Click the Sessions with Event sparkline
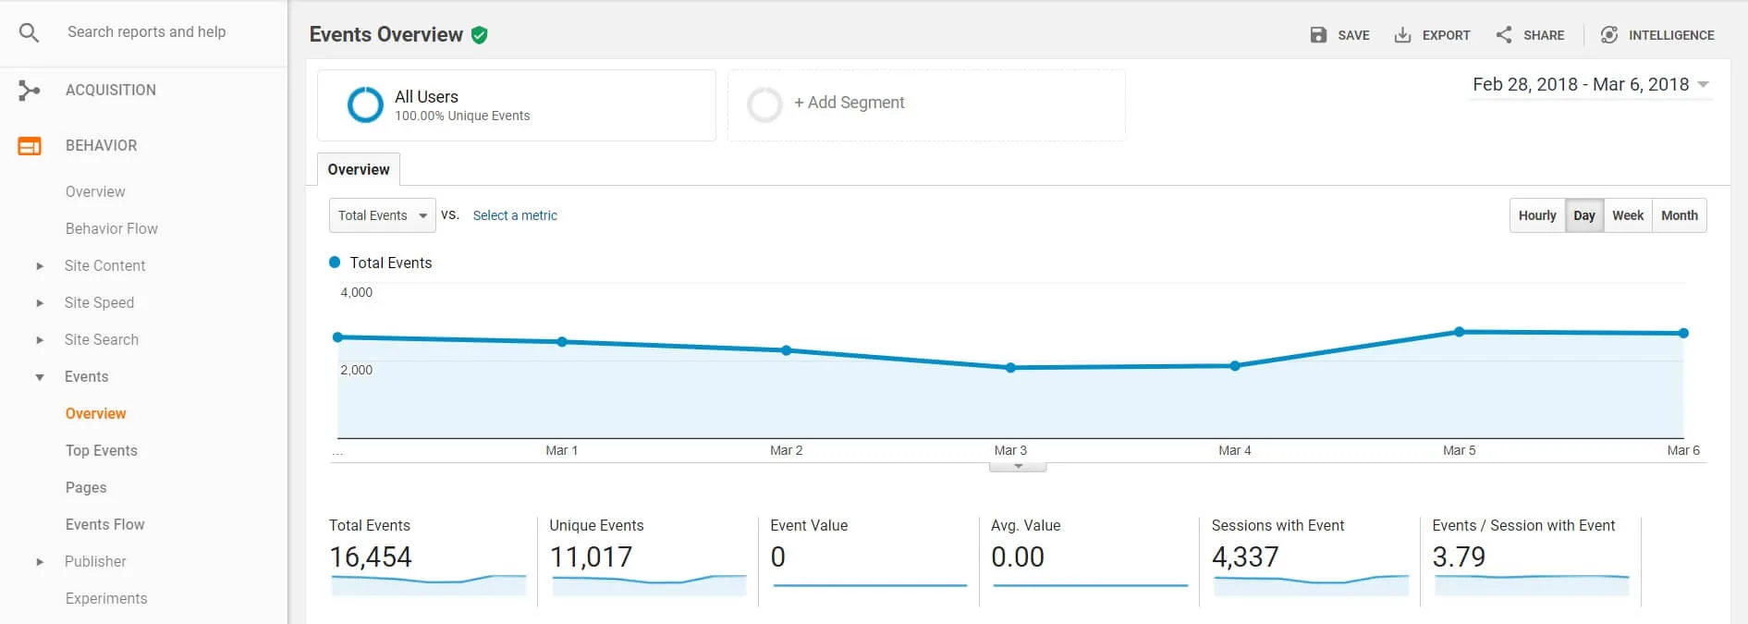1748x624 pixels. [1311, 585]
